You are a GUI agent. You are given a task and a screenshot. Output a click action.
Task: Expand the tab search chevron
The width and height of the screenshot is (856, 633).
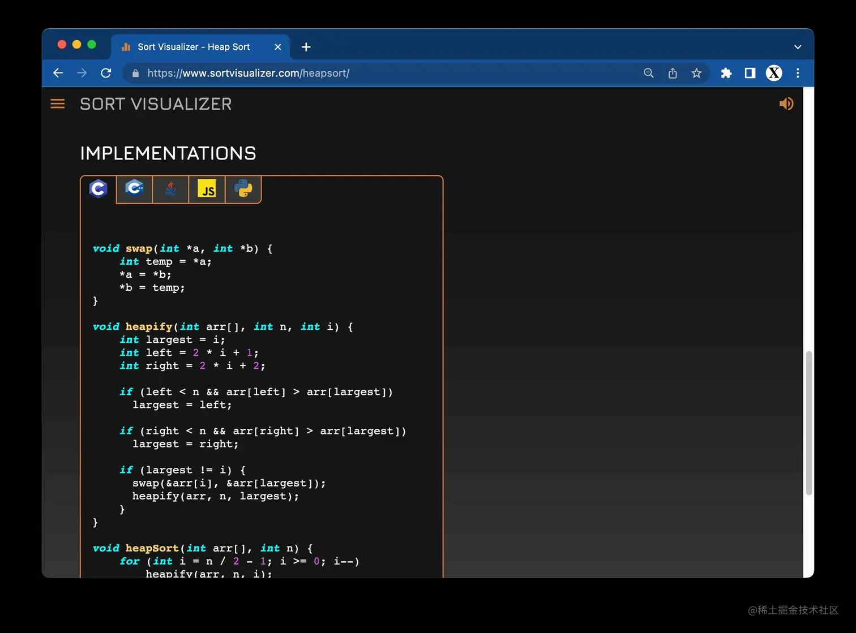click(797, 47)
